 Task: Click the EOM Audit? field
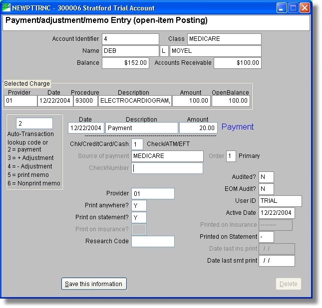click(267, 189)
